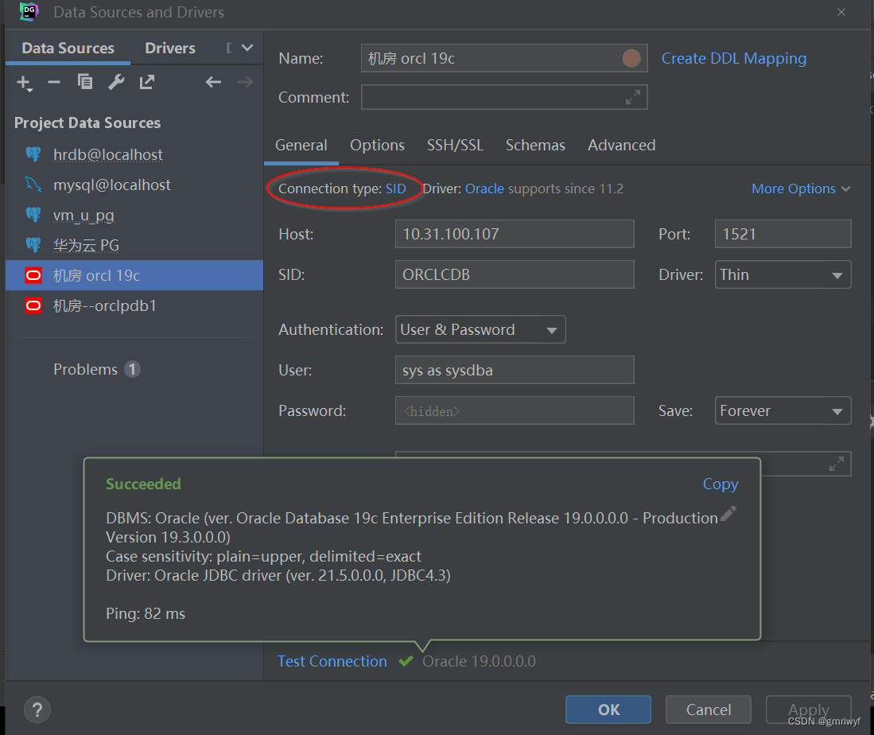
Task: Confirm with the OK button
Action: [x=608, y=710]
